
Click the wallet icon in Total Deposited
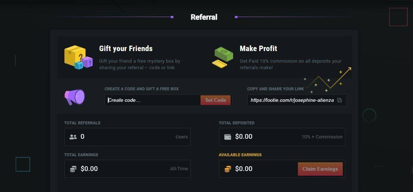pyautogui.click(x=228, y=137)
